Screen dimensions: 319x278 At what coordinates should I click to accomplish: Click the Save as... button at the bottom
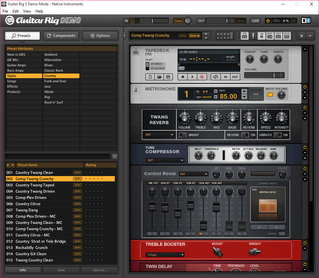coord(100,270)
